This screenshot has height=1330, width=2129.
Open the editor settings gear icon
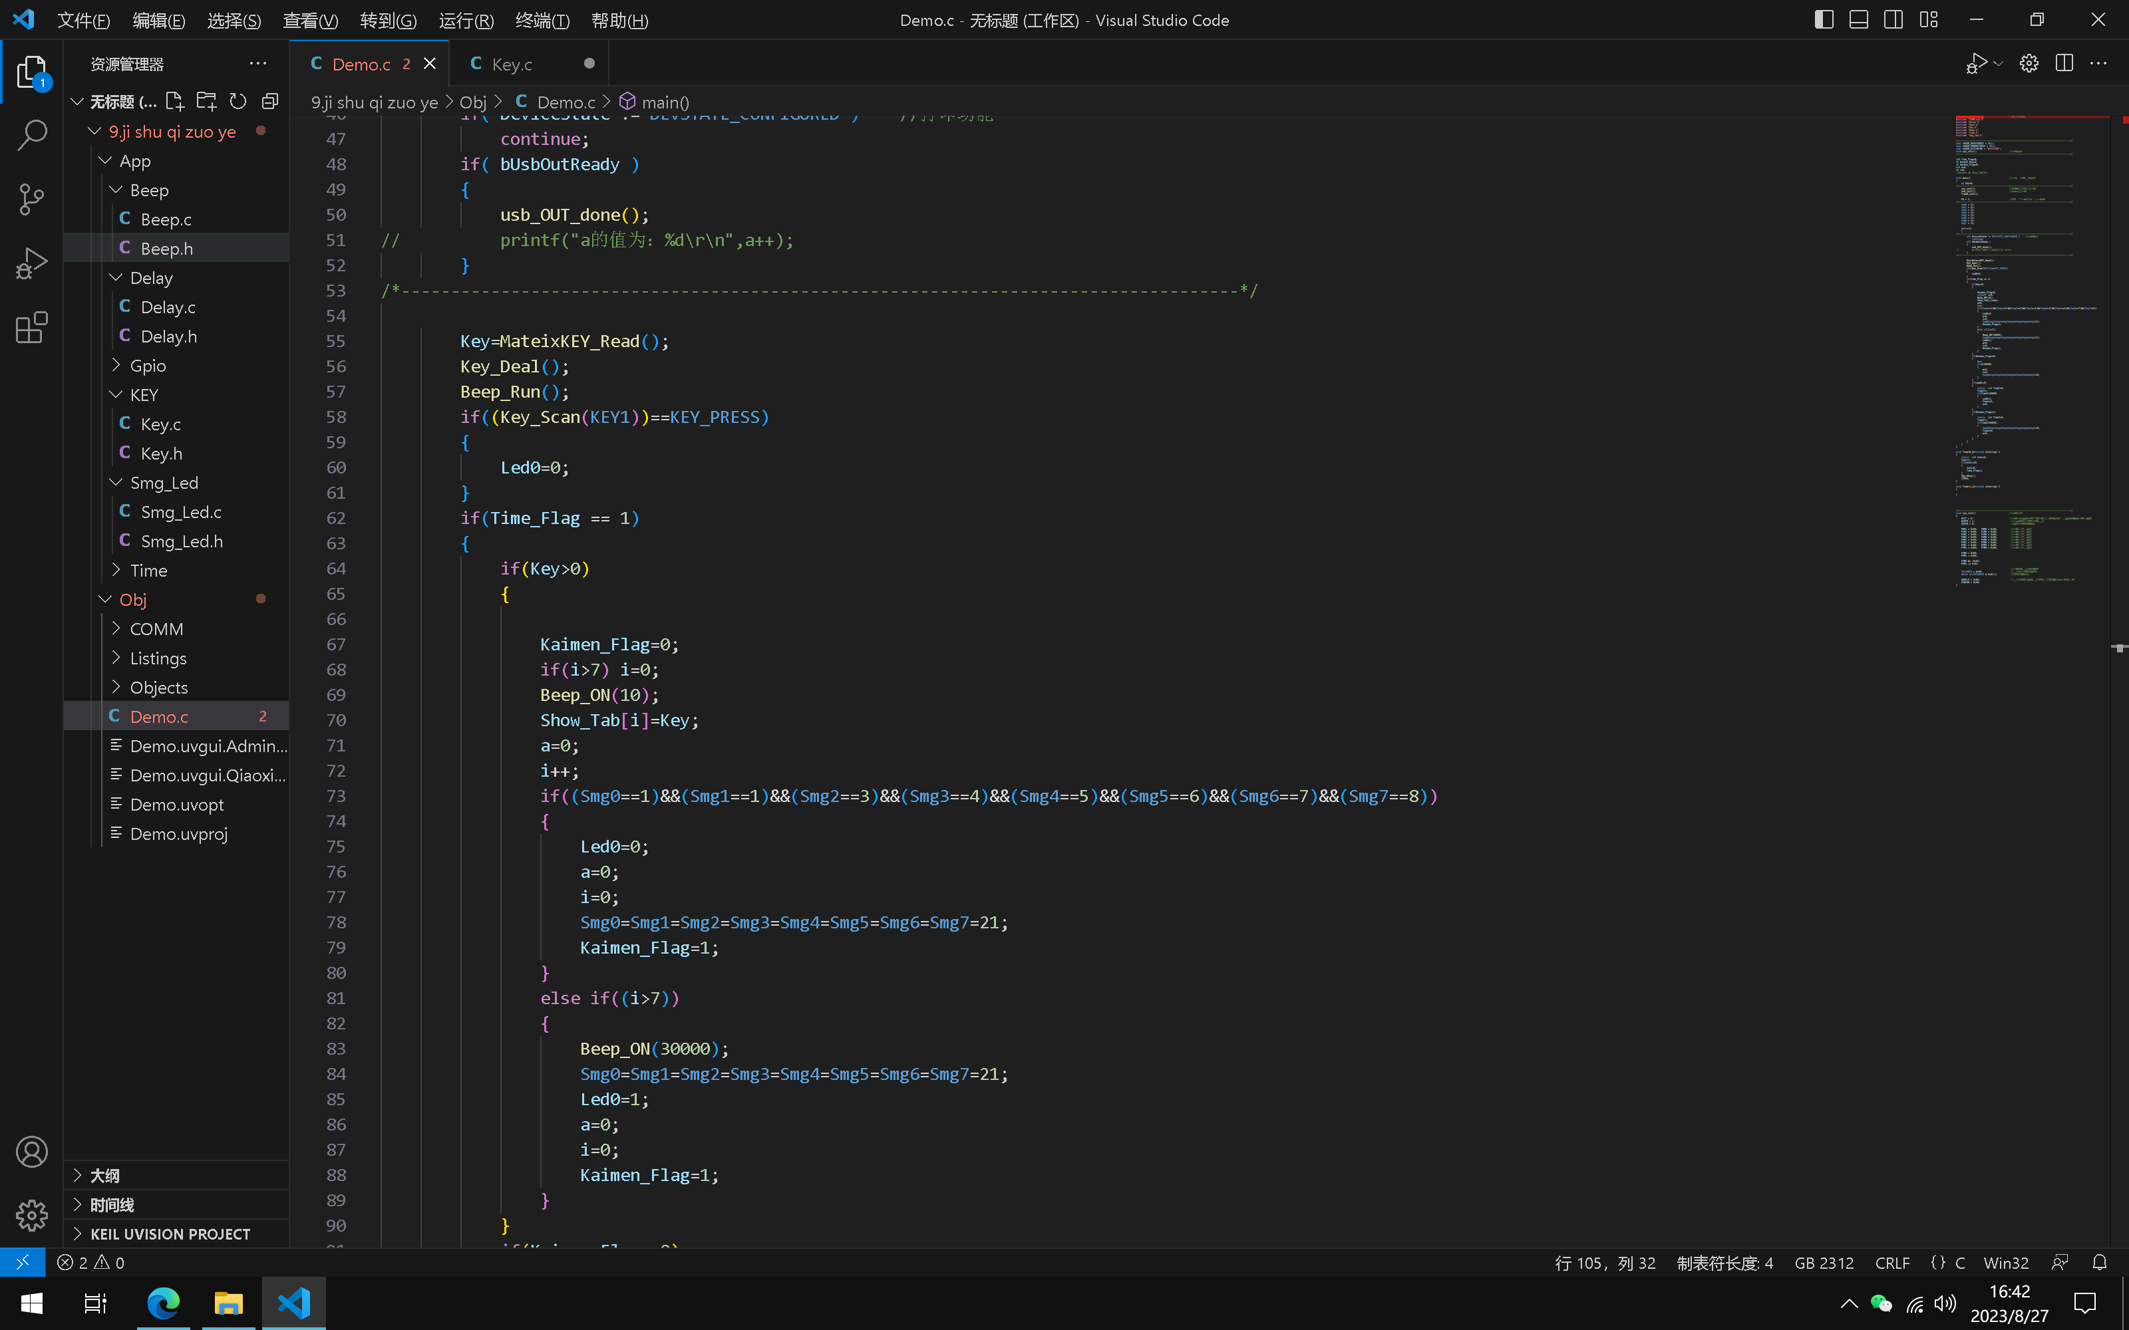[2029, 63]
